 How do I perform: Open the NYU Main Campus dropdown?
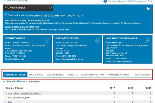[28, 8]
